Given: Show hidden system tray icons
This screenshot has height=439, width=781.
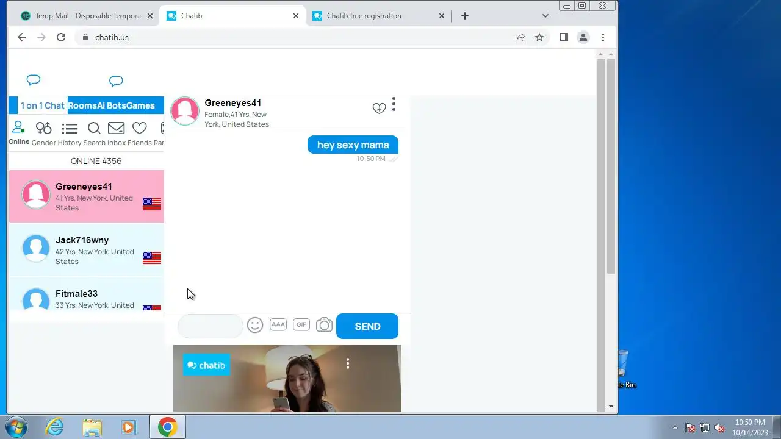Looking at the screenshot, I should [x=675, y=428].
